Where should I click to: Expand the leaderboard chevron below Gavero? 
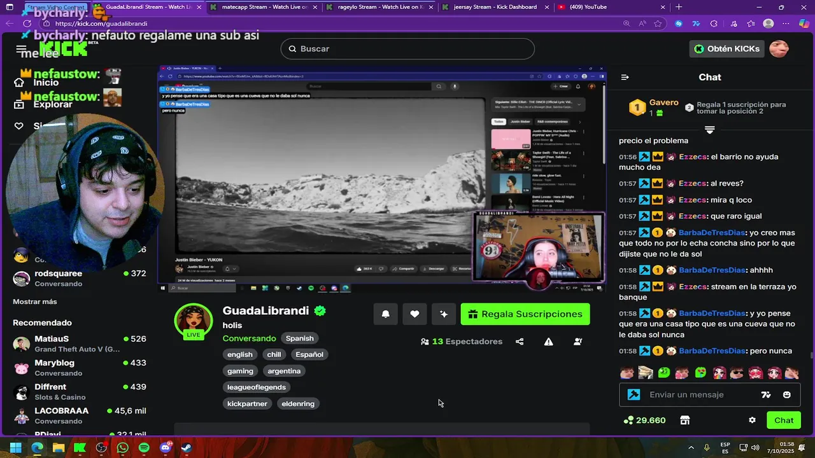710,130
